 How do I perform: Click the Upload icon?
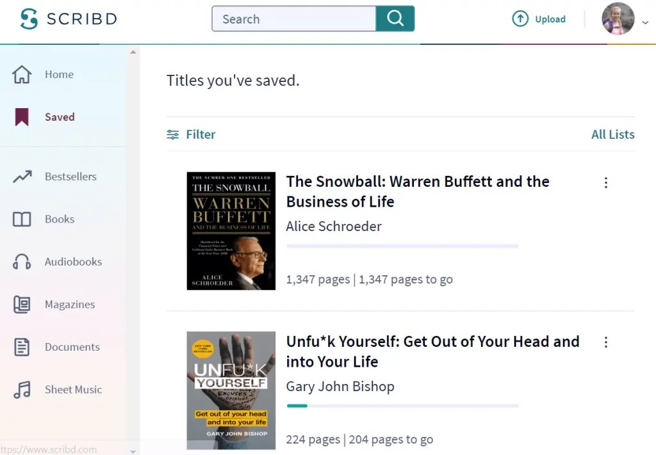tap(520, 19)
